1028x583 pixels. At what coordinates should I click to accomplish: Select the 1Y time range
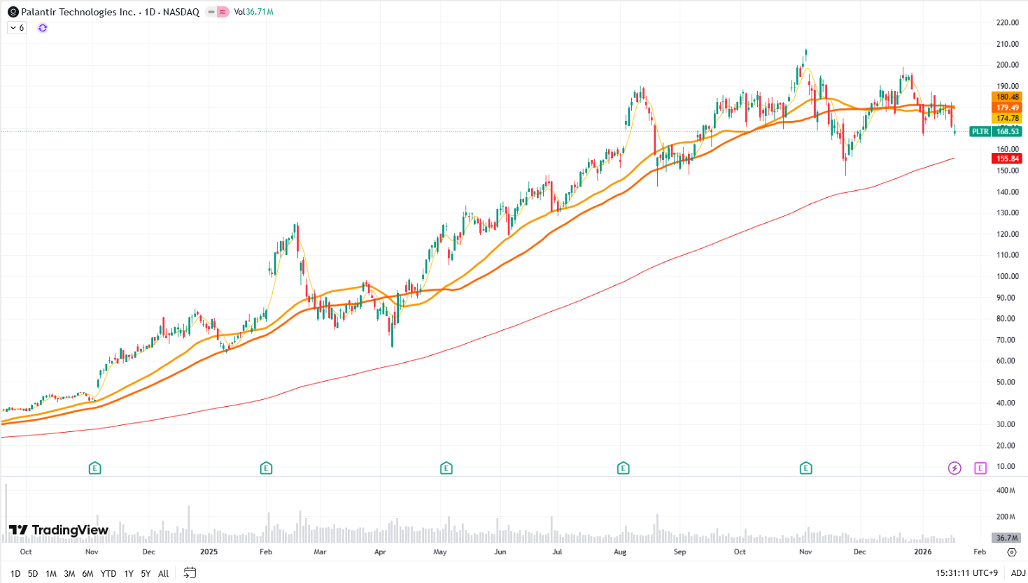click(129, 573)
